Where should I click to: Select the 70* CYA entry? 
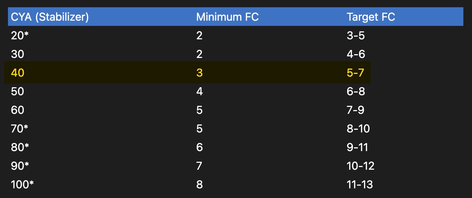(19, 129)
